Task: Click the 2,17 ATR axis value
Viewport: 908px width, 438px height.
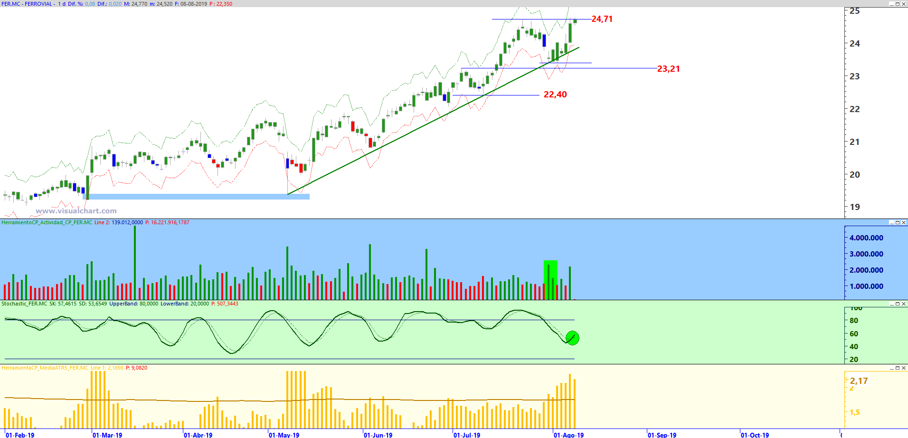Action: pyautogui.click(x=859, y=381)
